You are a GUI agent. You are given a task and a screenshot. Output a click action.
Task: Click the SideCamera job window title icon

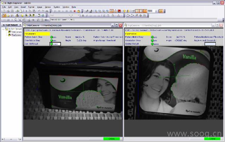25,26
